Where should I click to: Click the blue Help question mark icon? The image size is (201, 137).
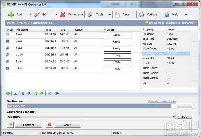167,15
